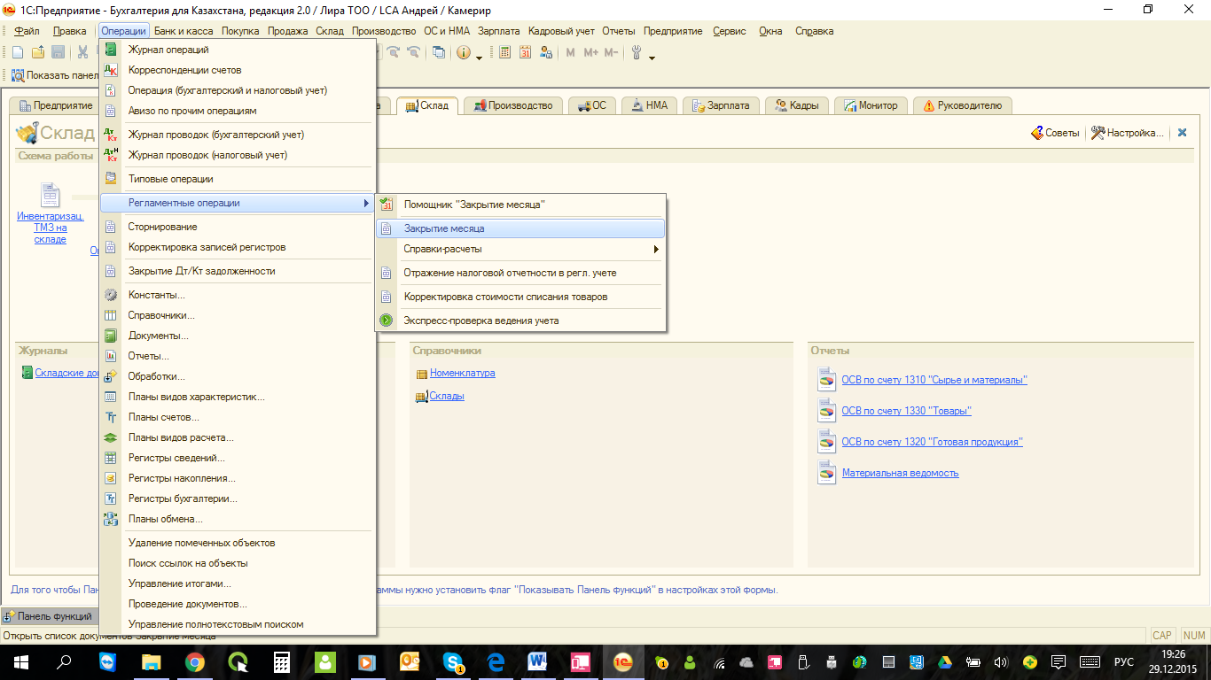The height and width of the screenshot is (680, 1211).
Task: Open the Файл menu
Action: click(27, 31)
